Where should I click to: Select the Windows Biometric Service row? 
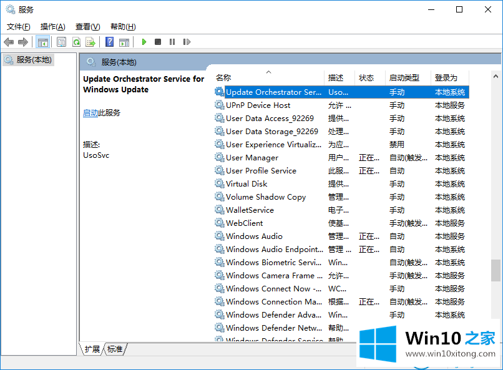click(x=341, y=263)
